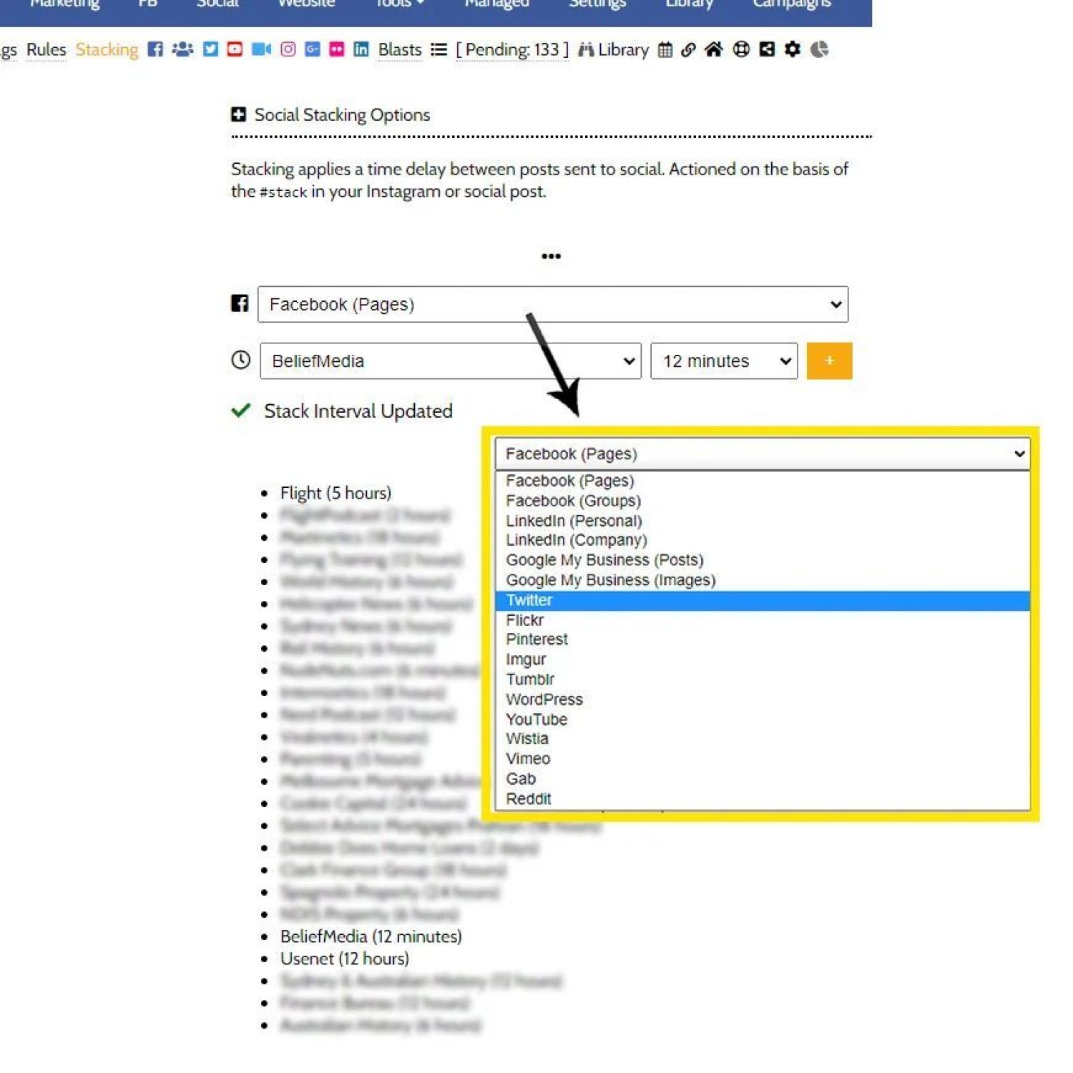Click the pie chart icon

pos(819,49)
